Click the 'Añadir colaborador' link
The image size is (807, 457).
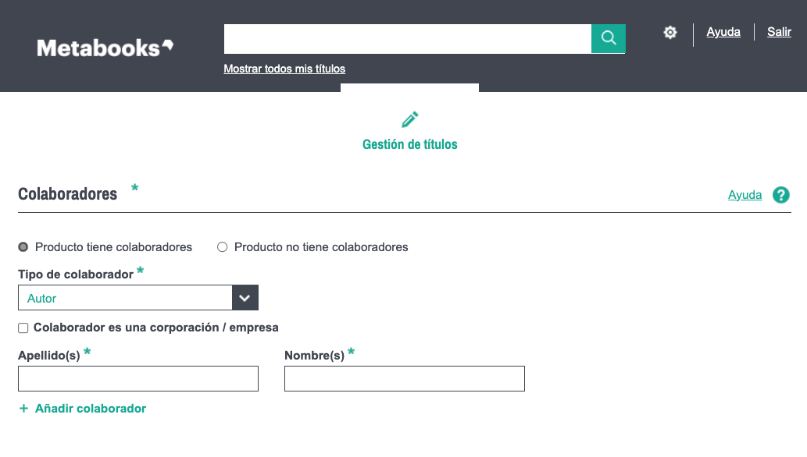point(91,409)
